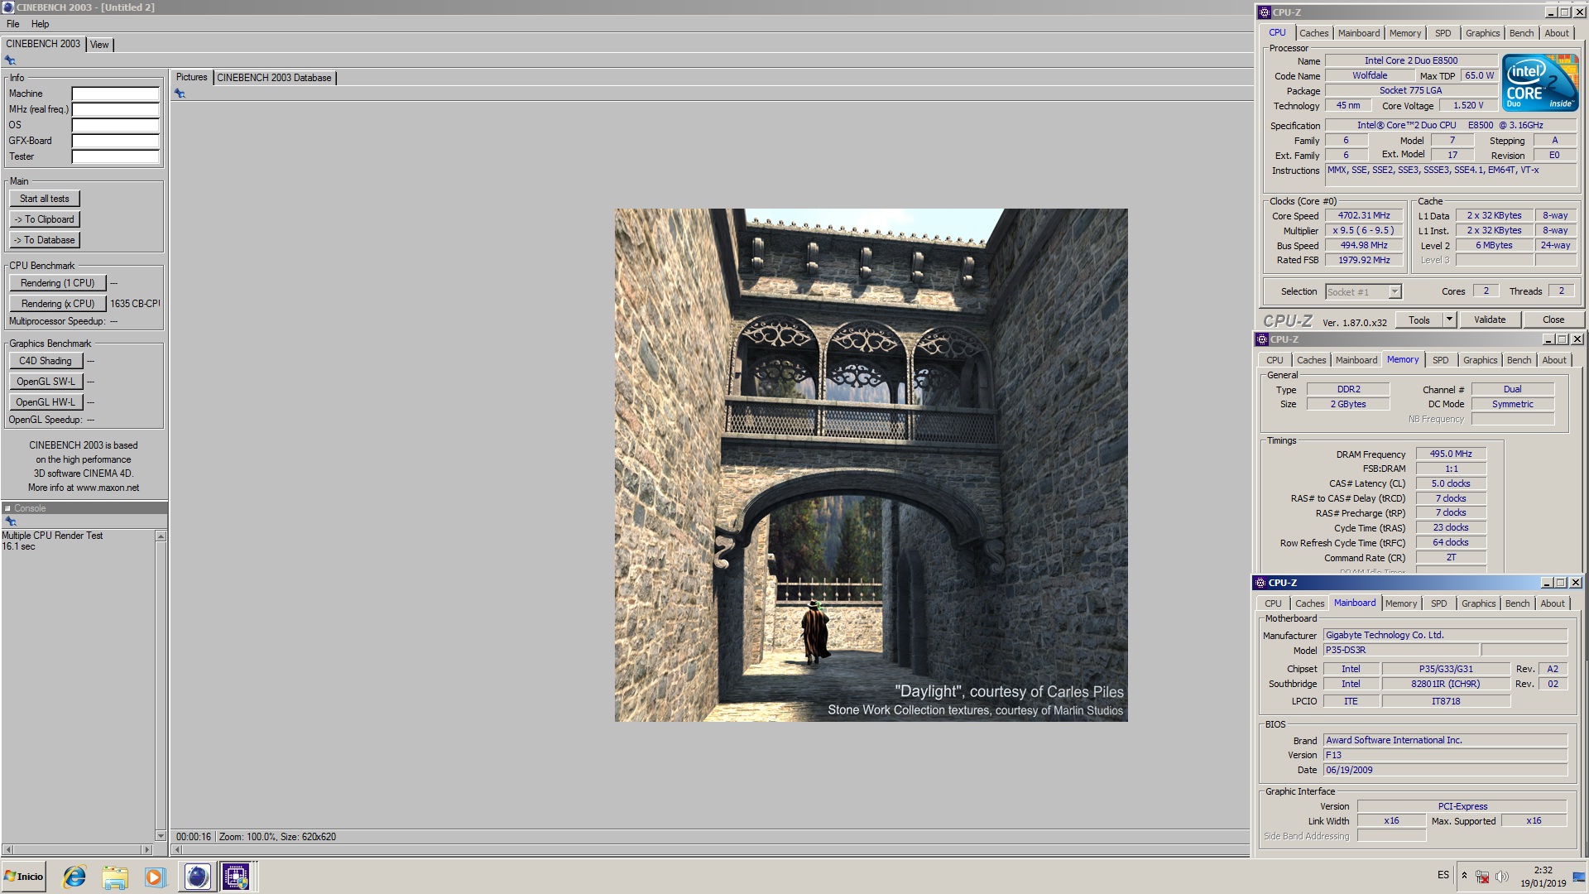Click the To Database button
Viewport: 1589px width, 894px height.
[45, 240]
